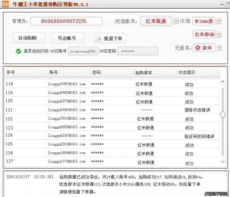Image resolution: width=230 pixels, height=197 pixels.
Task: Click the UU云密码 password field
Action: click(138, 51)
